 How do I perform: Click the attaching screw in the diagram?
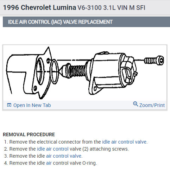[154, 61]
